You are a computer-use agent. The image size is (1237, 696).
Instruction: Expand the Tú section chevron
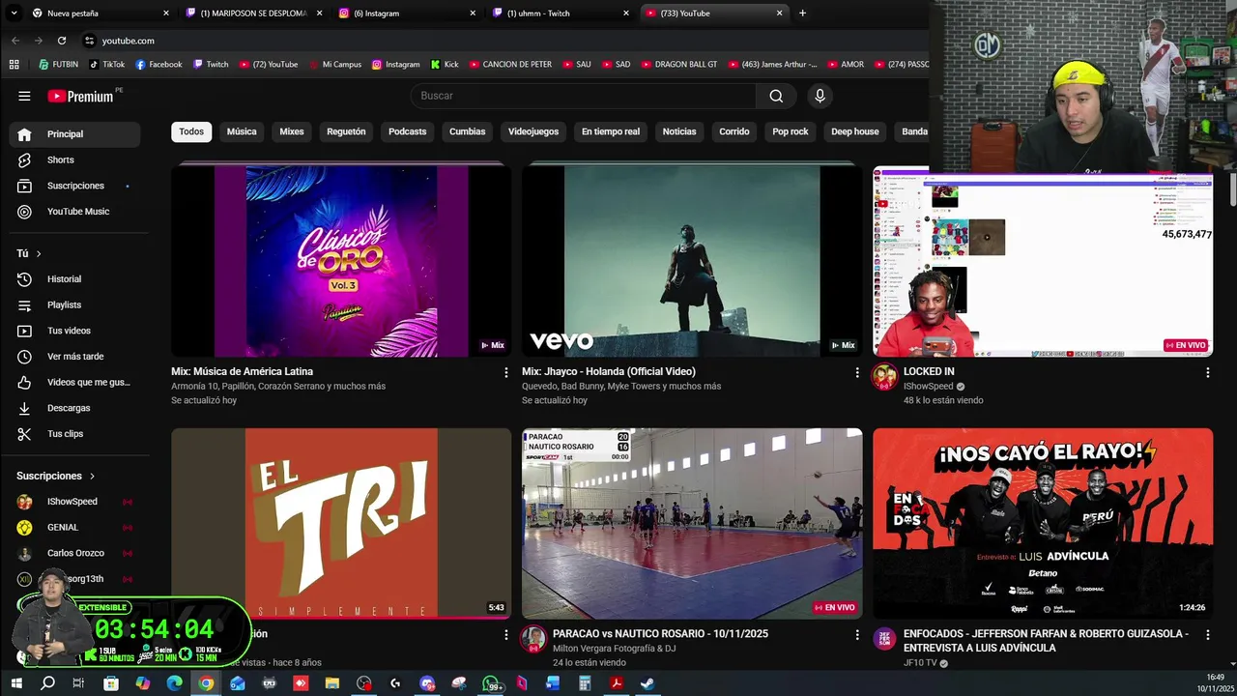point(39,253)
